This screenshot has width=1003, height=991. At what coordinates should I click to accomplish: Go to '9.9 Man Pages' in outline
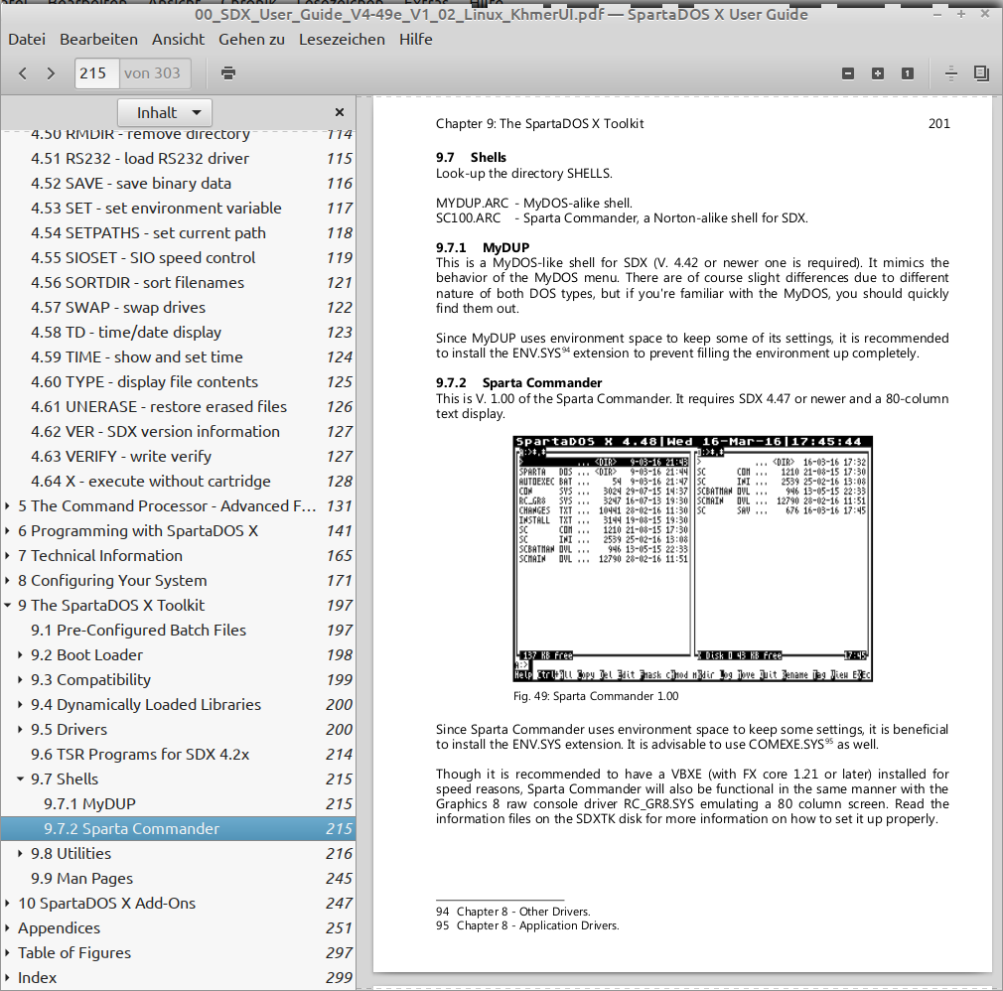pos(178,879)
